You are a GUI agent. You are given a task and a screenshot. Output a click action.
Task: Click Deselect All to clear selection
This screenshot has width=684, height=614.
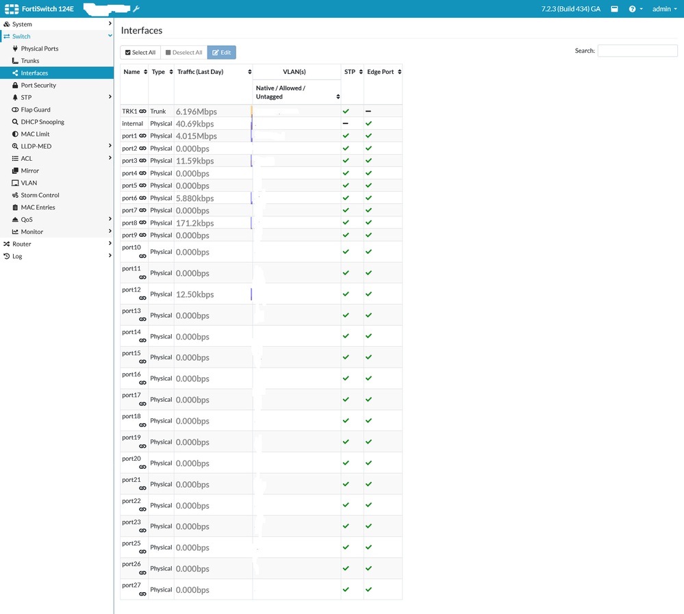coord(183,53)
